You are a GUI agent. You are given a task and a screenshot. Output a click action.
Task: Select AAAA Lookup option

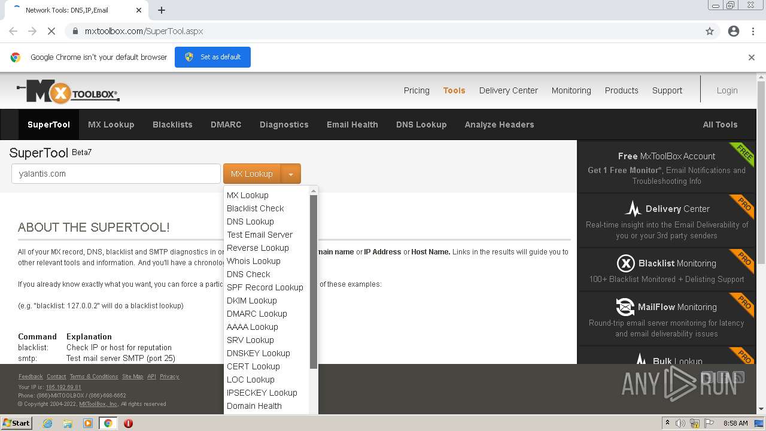[253, 327]
